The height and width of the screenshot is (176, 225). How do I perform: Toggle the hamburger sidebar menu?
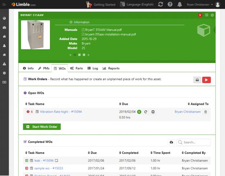[4, 5]
